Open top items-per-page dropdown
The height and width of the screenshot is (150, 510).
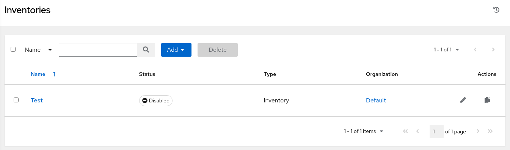tap(446, 49)
